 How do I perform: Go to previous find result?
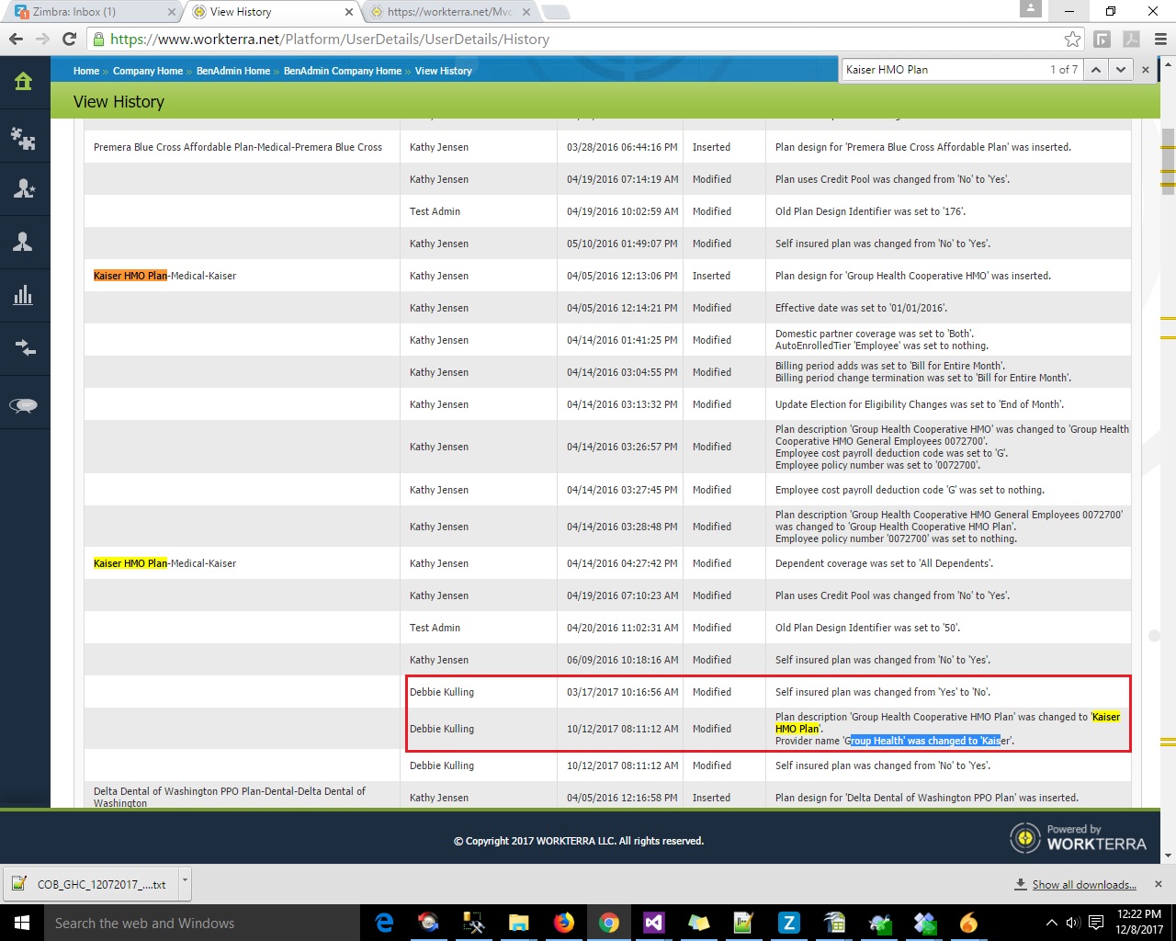[1095, 70]
